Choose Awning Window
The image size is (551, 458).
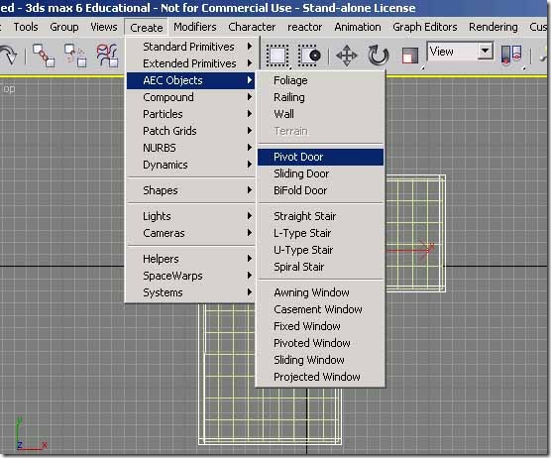pyautogui.click(x=320, y=292)
